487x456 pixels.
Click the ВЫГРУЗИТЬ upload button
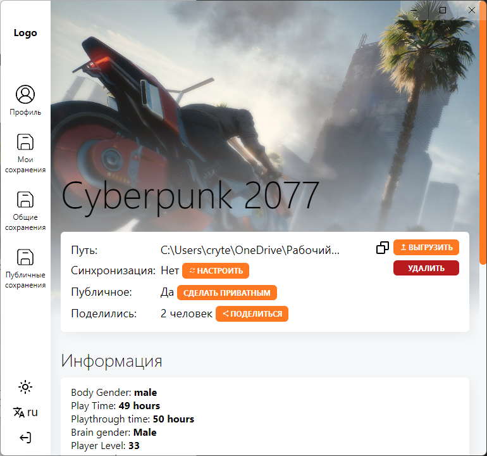click(x=426, y=247)
